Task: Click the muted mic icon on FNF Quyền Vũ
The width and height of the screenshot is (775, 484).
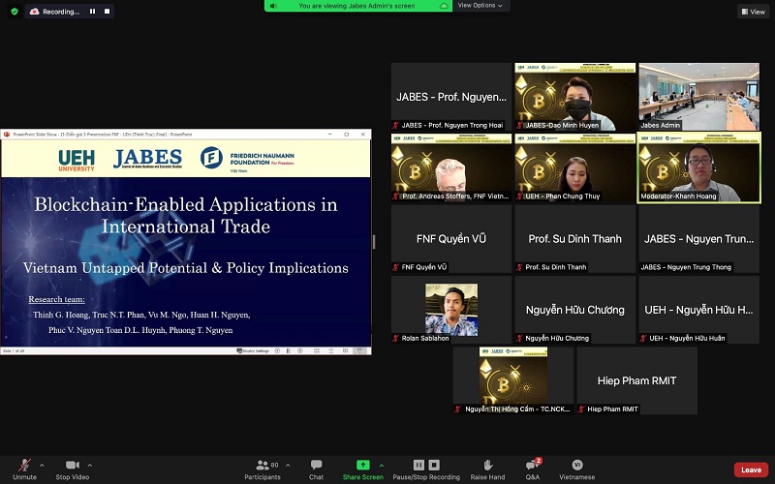Action: pos(396,267)
